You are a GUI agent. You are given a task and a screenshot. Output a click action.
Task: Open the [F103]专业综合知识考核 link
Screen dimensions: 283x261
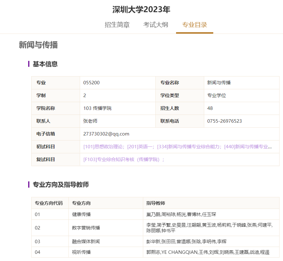(124, 160)
